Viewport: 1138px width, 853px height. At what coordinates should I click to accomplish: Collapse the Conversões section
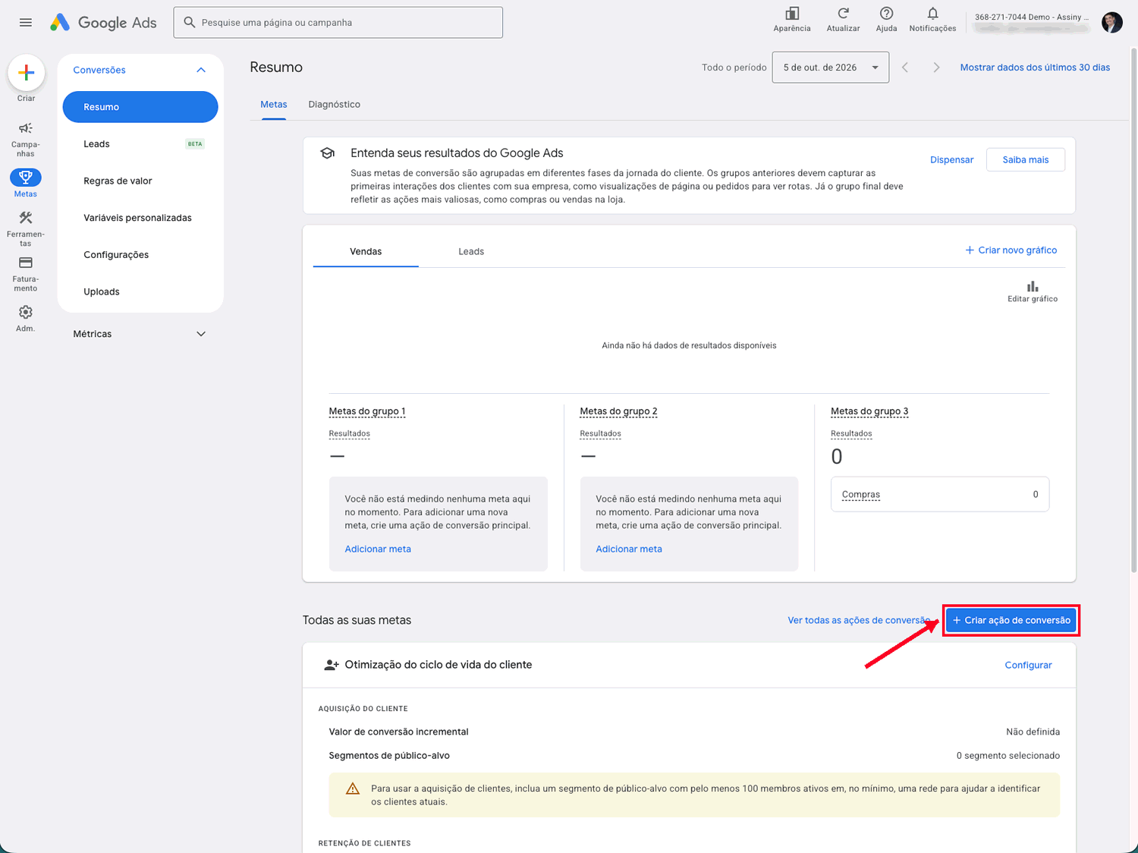(x=201, y=70)
